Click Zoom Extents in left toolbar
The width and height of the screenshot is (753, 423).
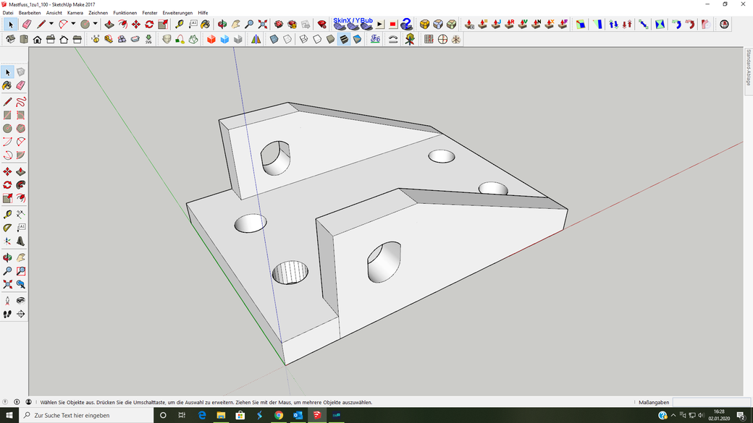click(7, 284)
